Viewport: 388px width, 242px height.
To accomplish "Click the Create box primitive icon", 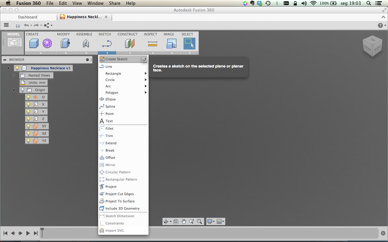I will (x=34, y=44).
